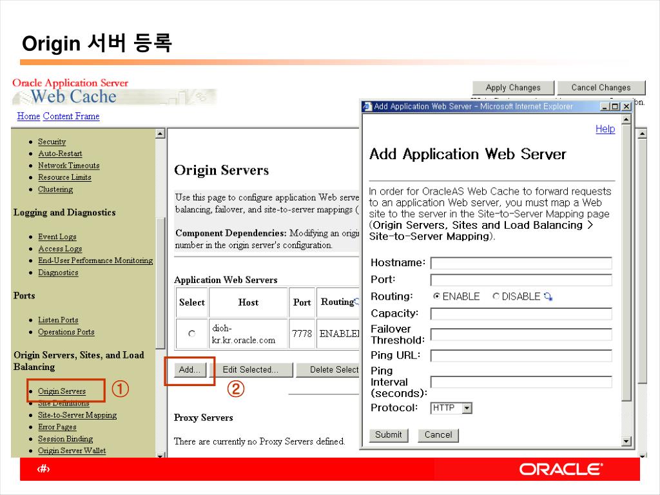Click the dialog scrollbar down arrow

626,441
